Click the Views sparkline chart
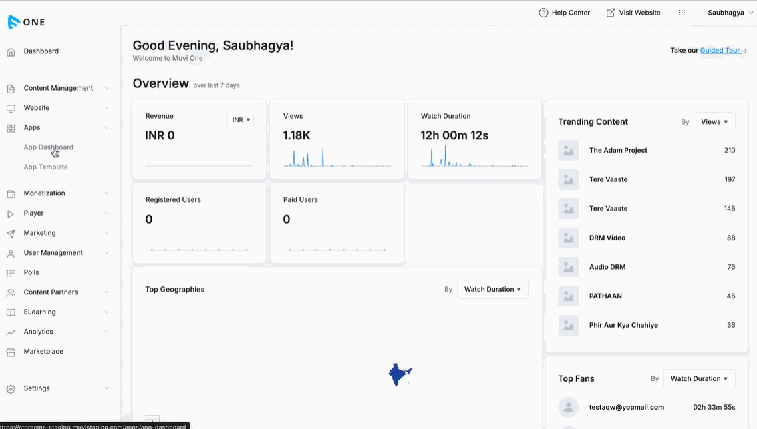757x429 pixels. (x=337, y=157)
